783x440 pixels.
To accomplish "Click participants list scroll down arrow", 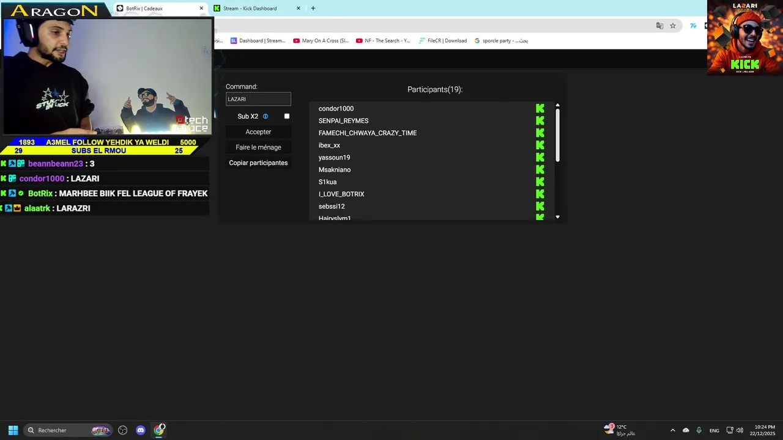I will (x=557, y=217).
